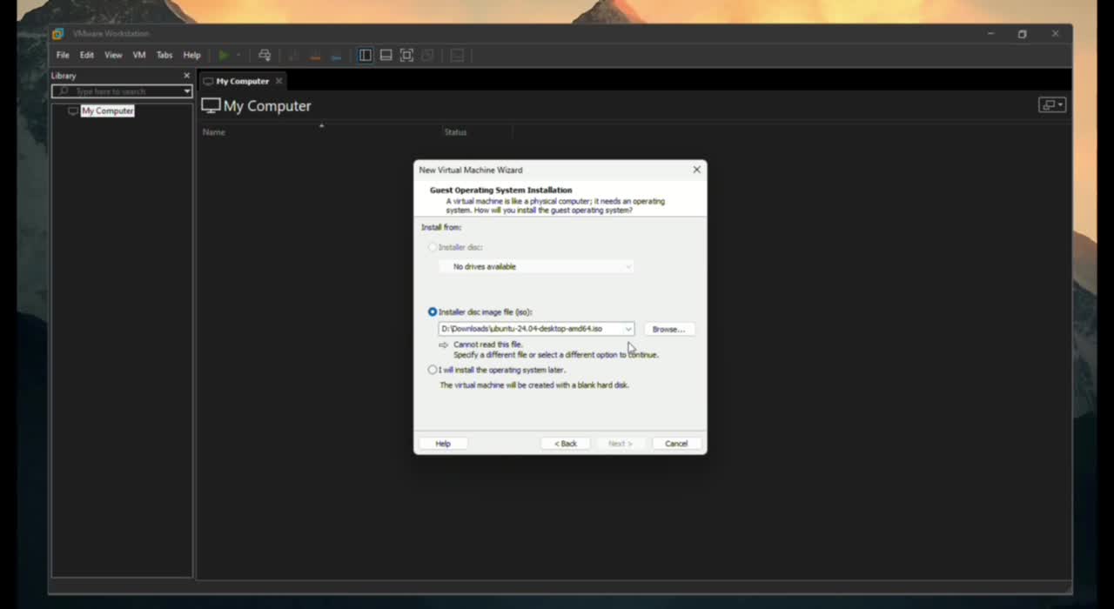Enter full screen mode icon
Screen dimensions: 1114x609
point(406,55)
